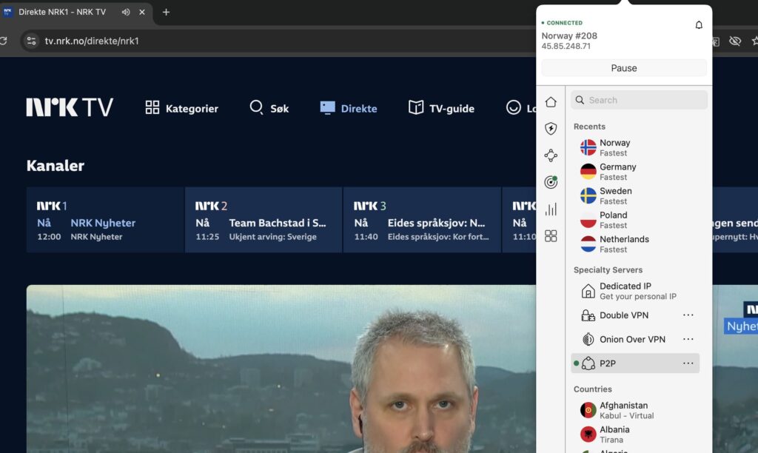The image size is (758, 453).
Task: Open Threat Protection shield icon
Action: click(551, 129)
